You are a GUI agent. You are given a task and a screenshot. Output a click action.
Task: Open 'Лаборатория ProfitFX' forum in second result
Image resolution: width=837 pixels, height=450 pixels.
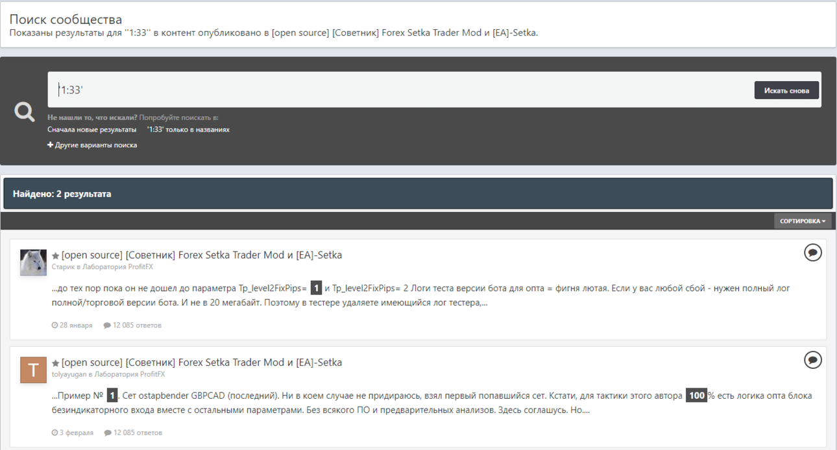point(130,374)
